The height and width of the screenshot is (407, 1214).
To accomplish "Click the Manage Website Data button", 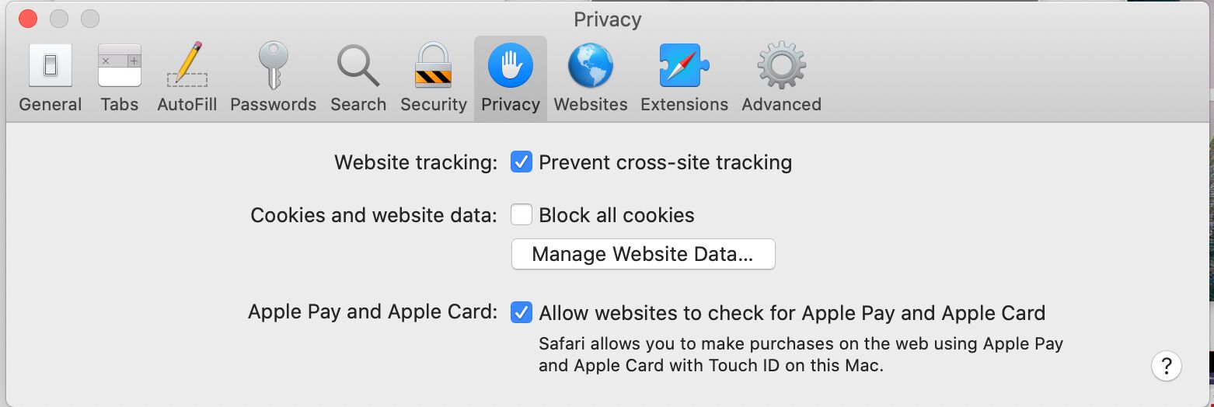I will pyautogui.click(x=643, y=254).
